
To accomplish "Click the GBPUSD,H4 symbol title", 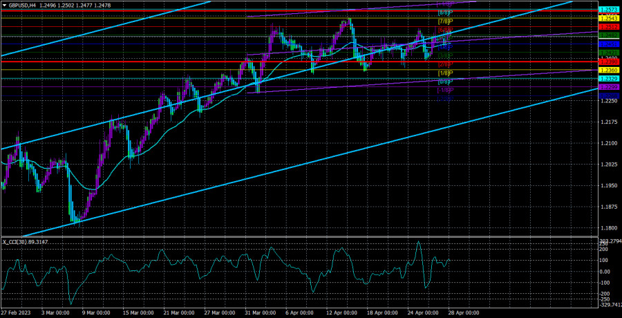I will pos(23,5).
